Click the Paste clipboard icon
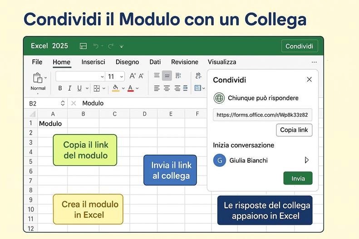This screenshot has height=239, width=359. [x=37, y=78]
